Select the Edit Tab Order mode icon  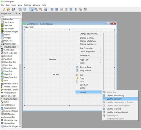tap(46, 9)
